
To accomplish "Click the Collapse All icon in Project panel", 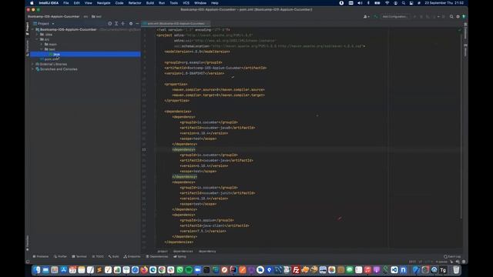I will point(123,24).
